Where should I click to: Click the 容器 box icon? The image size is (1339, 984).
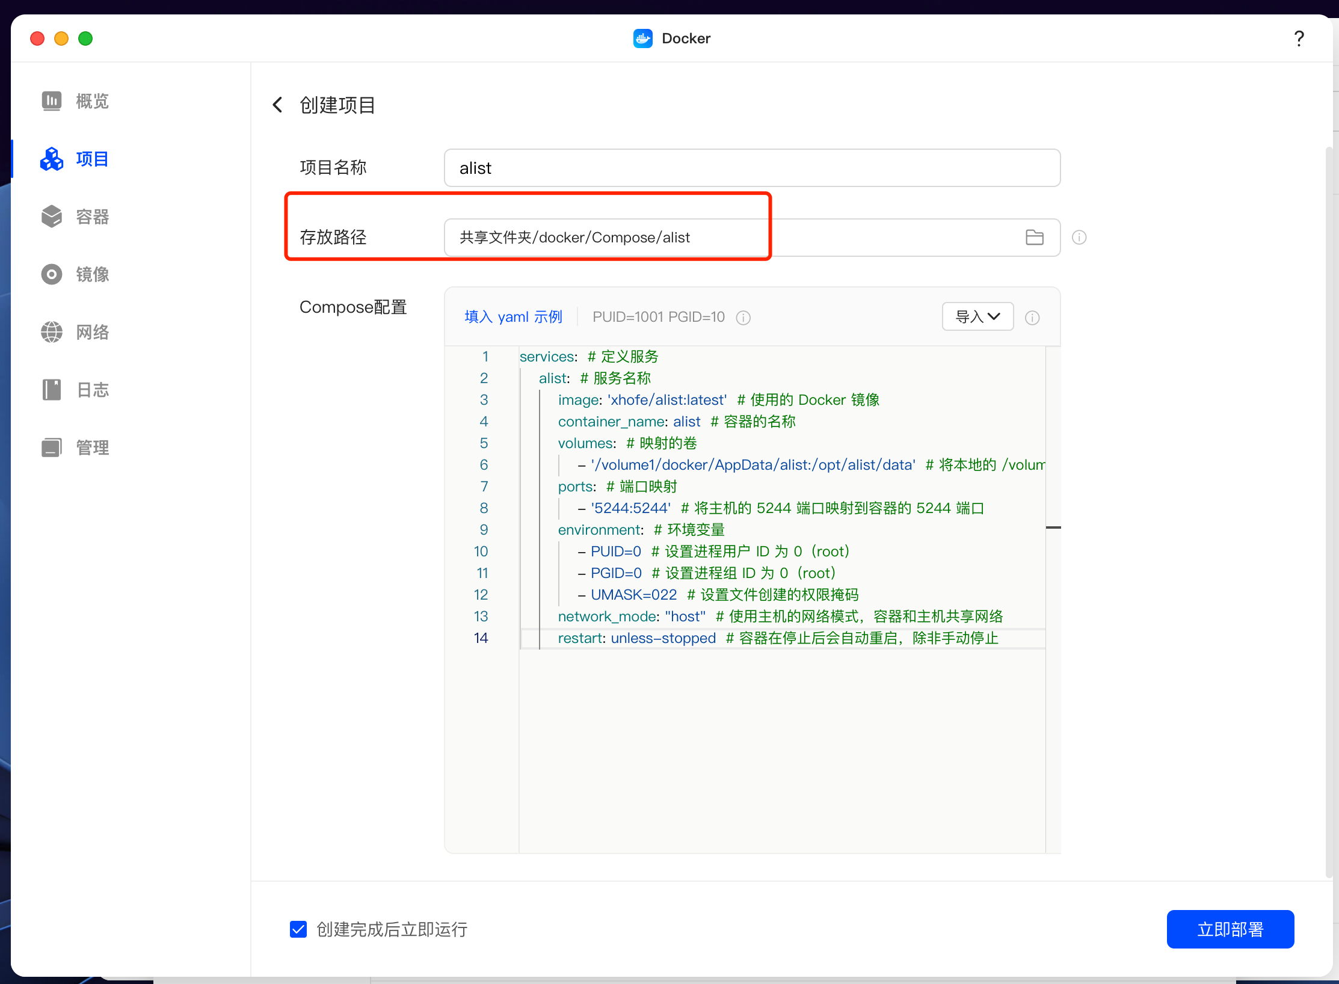click(x=52, y=217)
